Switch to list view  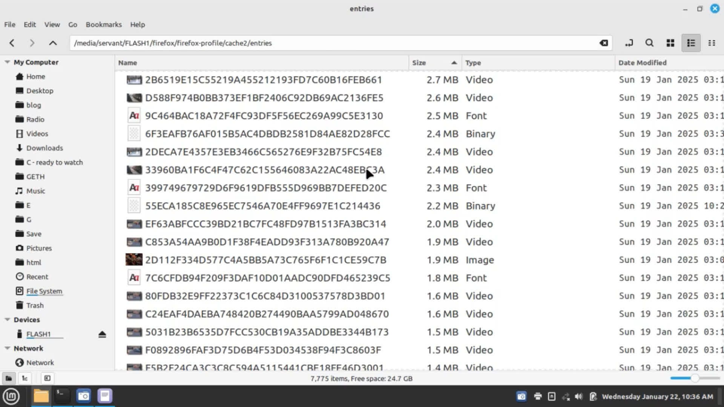point(691,43)
